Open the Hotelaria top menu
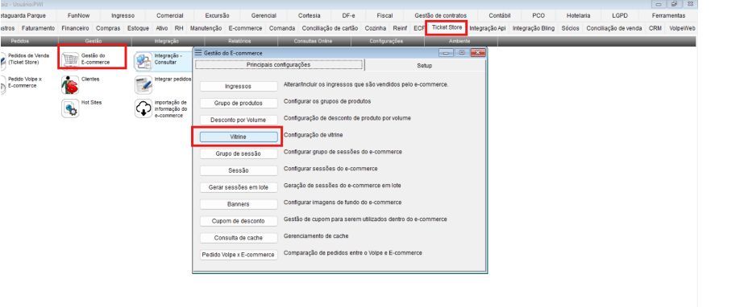740x307 pixels. coord(578,15)
